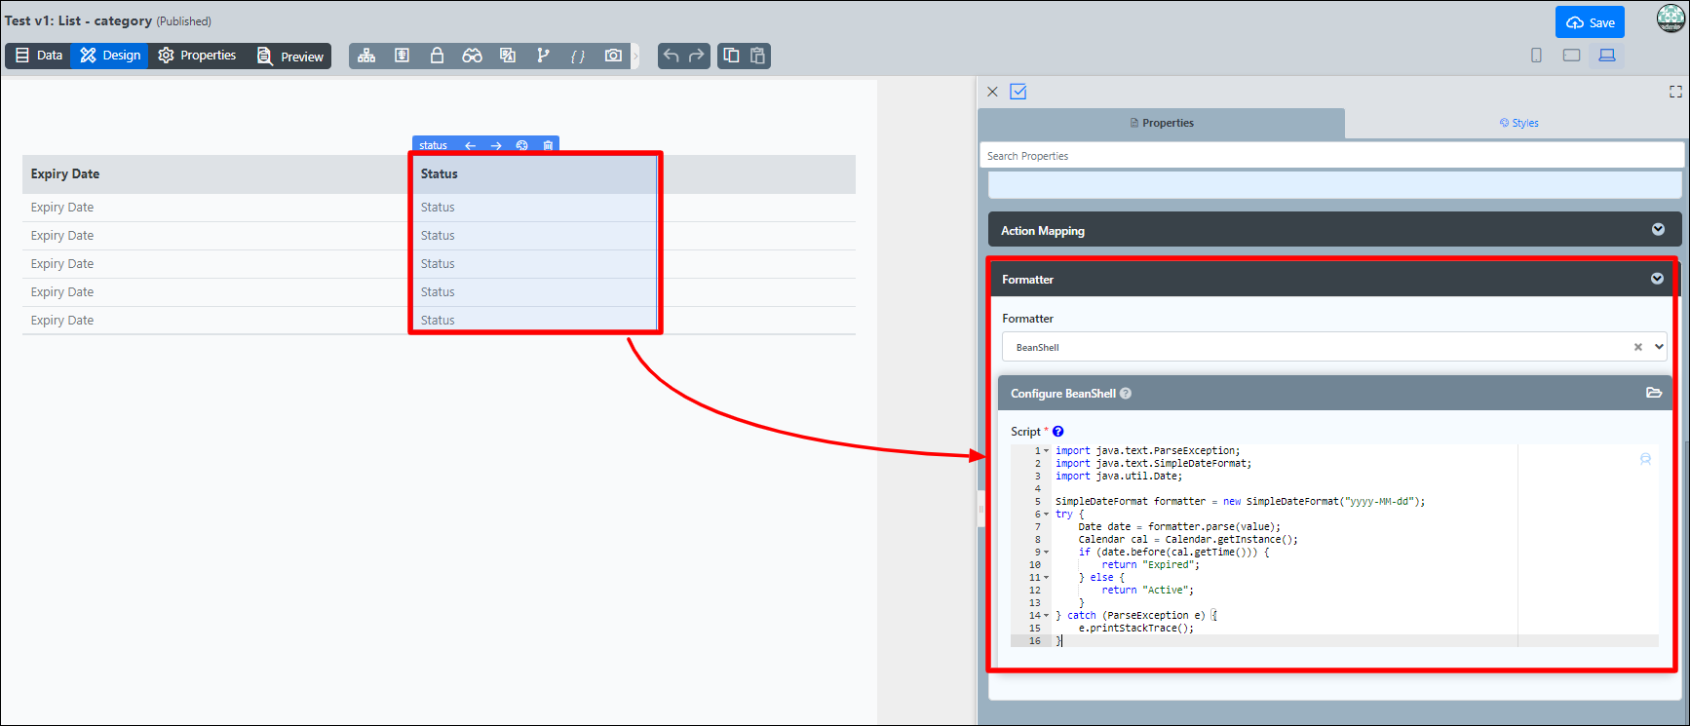This screenshot has height=726, width=1690.
Task: Select the Status column header
Action: pos(535,173)
